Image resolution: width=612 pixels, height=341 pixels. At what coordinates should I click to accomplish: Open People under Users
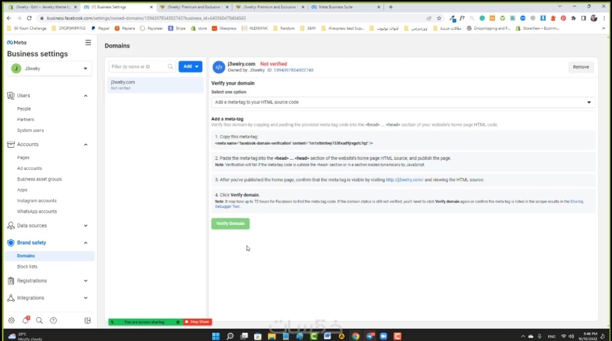(24, 109)
